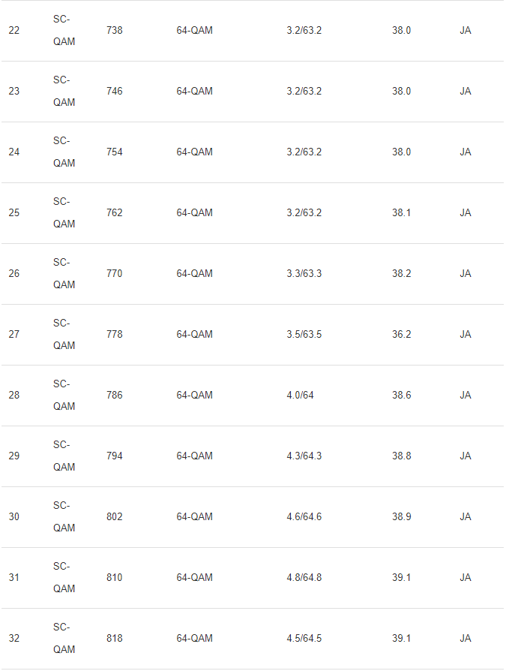Click the 38.1 signal-to-noise value
Image resolution: width=506 pixels, height=671 pixels.
[x=401, y=213]
